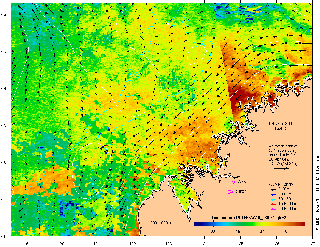The height and width of the screenshot is (247, 320).
Task: Select the magenta 300-600m ANMN arrow symbol
Action: [273, 209]
